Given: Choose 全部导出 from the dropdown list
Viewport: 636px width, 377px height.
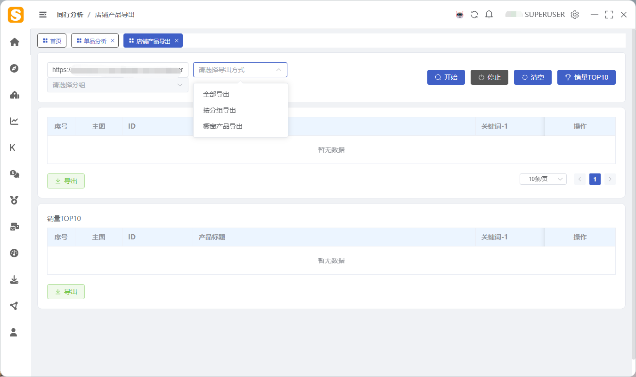Looking at the screenshot, I should [x=241, y=94].
